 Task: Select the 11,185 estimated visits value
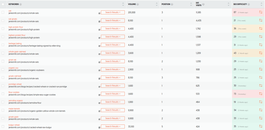tap(198, 12)
